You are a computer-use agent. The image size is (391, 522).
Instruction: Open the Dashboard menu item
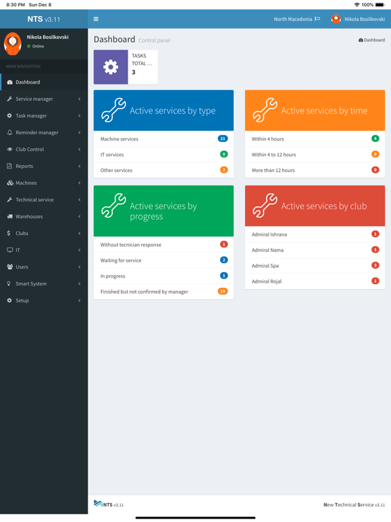click(44, 82)
